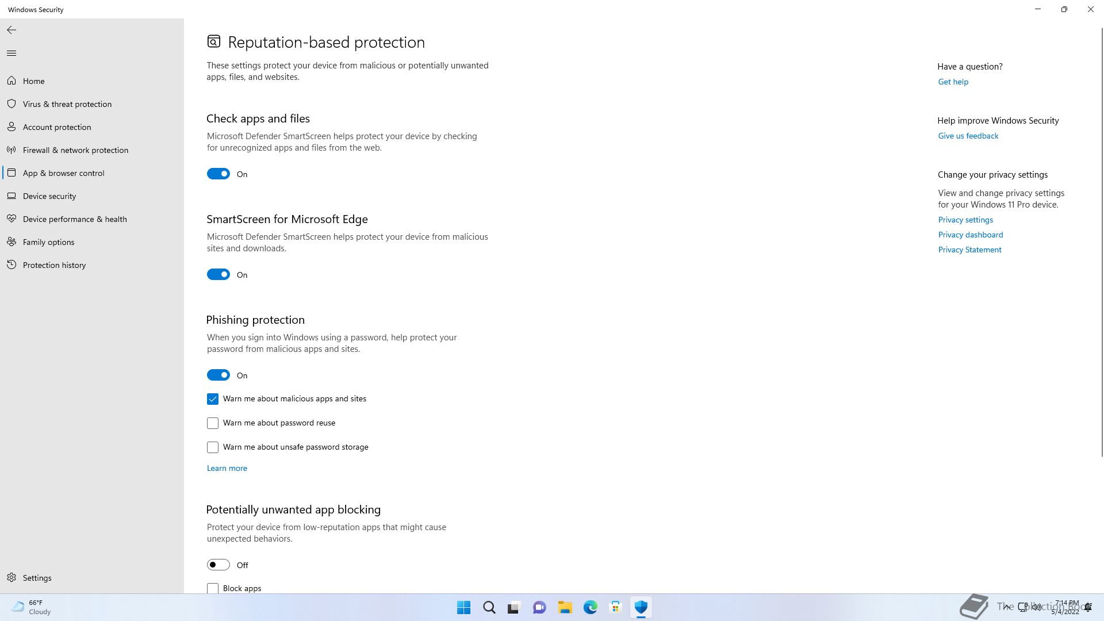1104x621 pixels.
Task: Click the Phishing protection heading
Action: 255,320
